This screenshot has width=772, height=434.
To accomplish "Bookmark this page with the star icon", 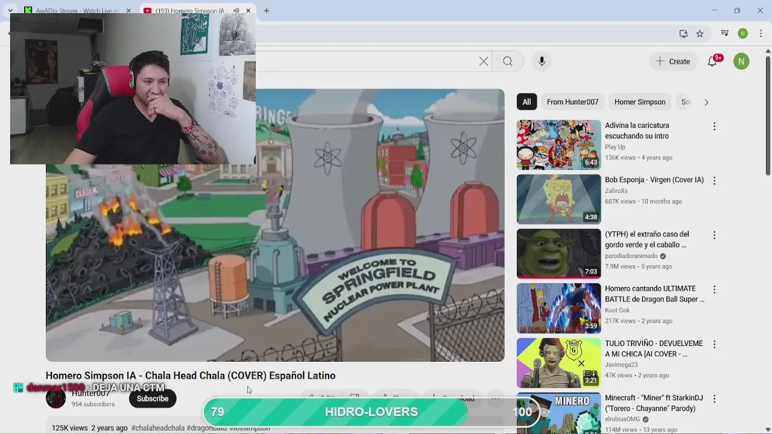I will point(700,34).
